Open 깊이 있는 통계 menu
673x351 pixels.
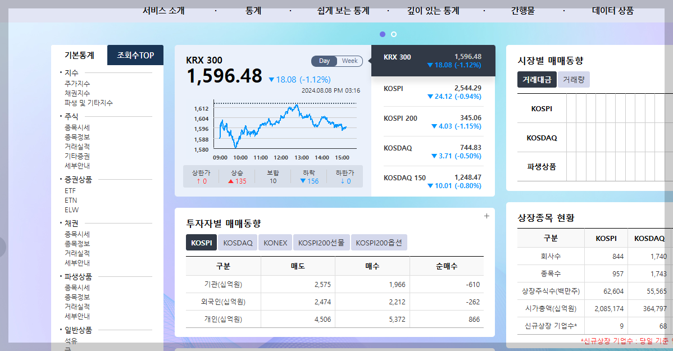(x=433, y=11)
